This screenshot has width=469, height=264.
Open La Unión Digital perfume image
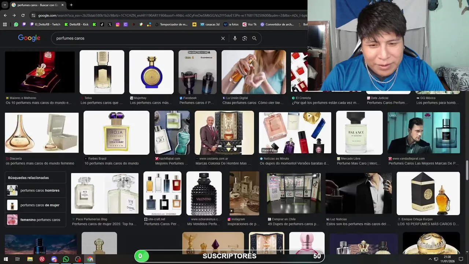254,72
